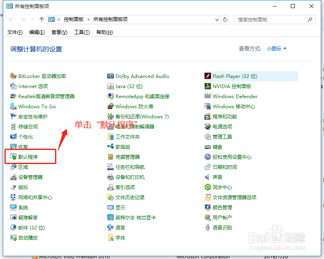The image size is (324, 259).
Task: Open the 文件(F) menu
Action: [15, 32]
